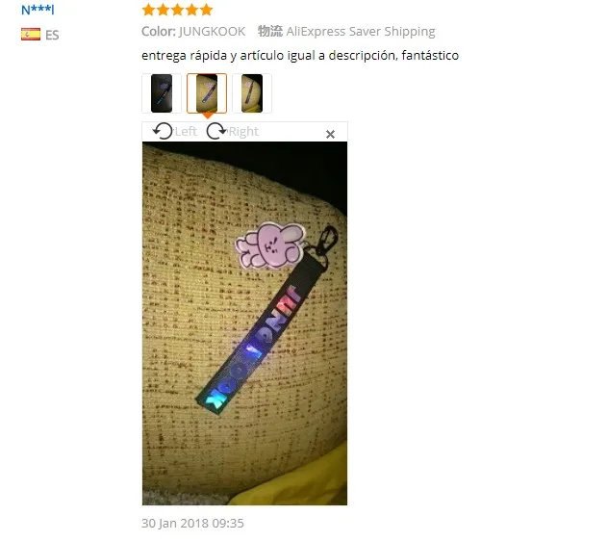Click the AliExpress Saver Shipping text
607x541 pixels.
click(361, 32)
